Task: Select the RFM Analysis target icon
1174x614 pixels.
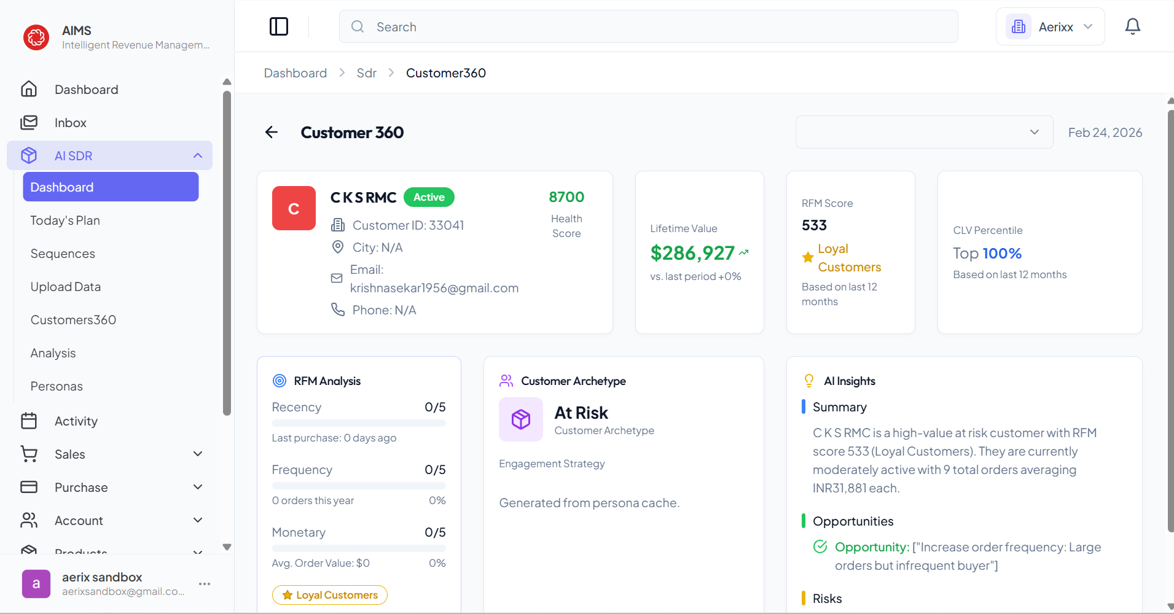Action: (280, 381)
